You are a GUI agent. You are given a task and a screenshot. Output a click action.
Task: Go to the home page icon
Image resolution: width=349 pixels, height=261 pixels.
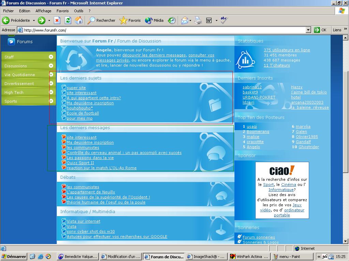pyautogui.click(x=79, y=20)
